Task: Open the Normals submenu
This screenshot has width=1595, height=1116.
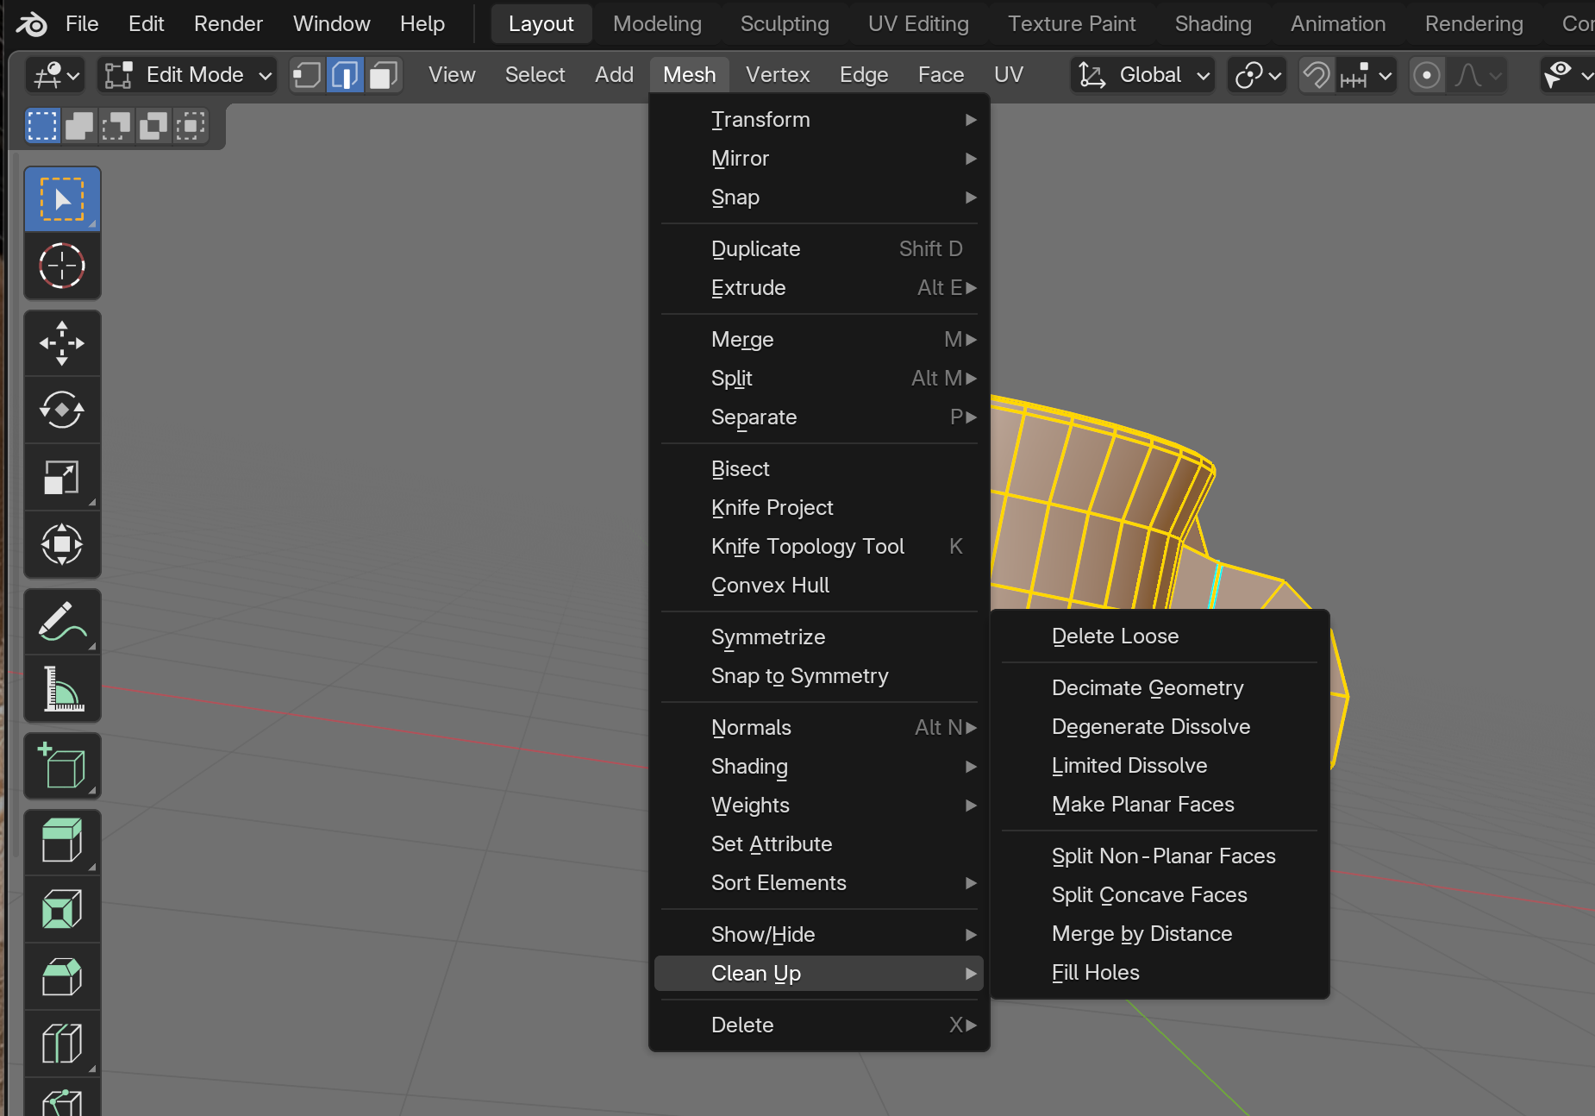Action: 819,728
